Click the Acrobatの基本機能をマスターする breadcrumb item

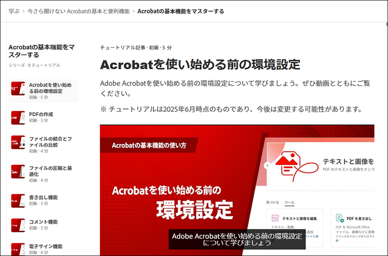tap(181, 11)
